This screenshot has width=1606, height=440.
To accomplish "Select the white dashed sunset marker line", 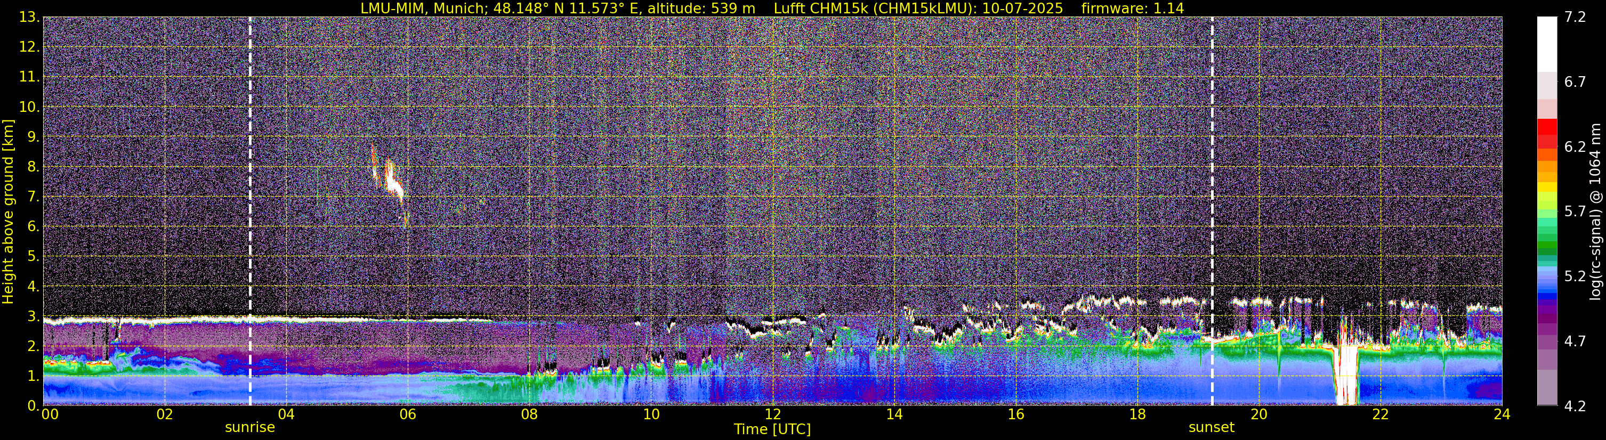I will coord(1212,211).
